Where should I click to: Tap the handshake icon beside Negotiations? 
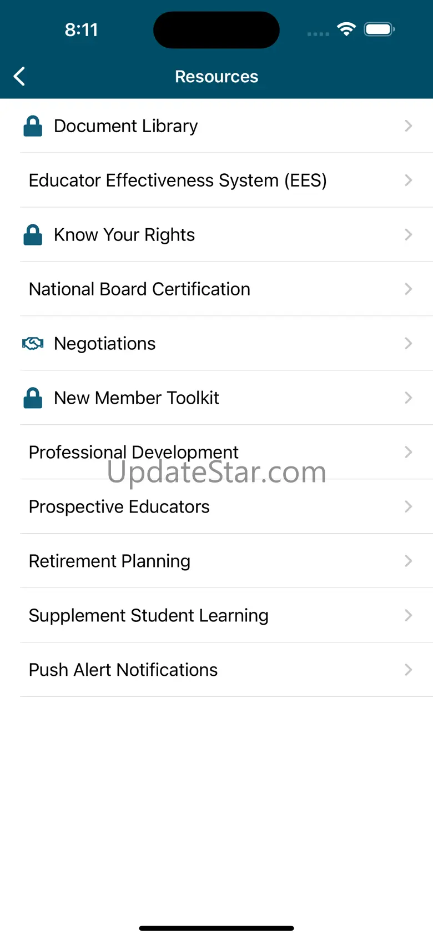[x=33, y=344]
